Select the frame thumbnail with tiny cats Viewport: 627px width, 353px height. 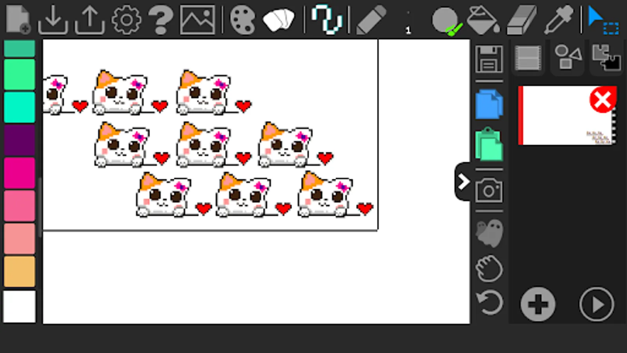[567, 116]
